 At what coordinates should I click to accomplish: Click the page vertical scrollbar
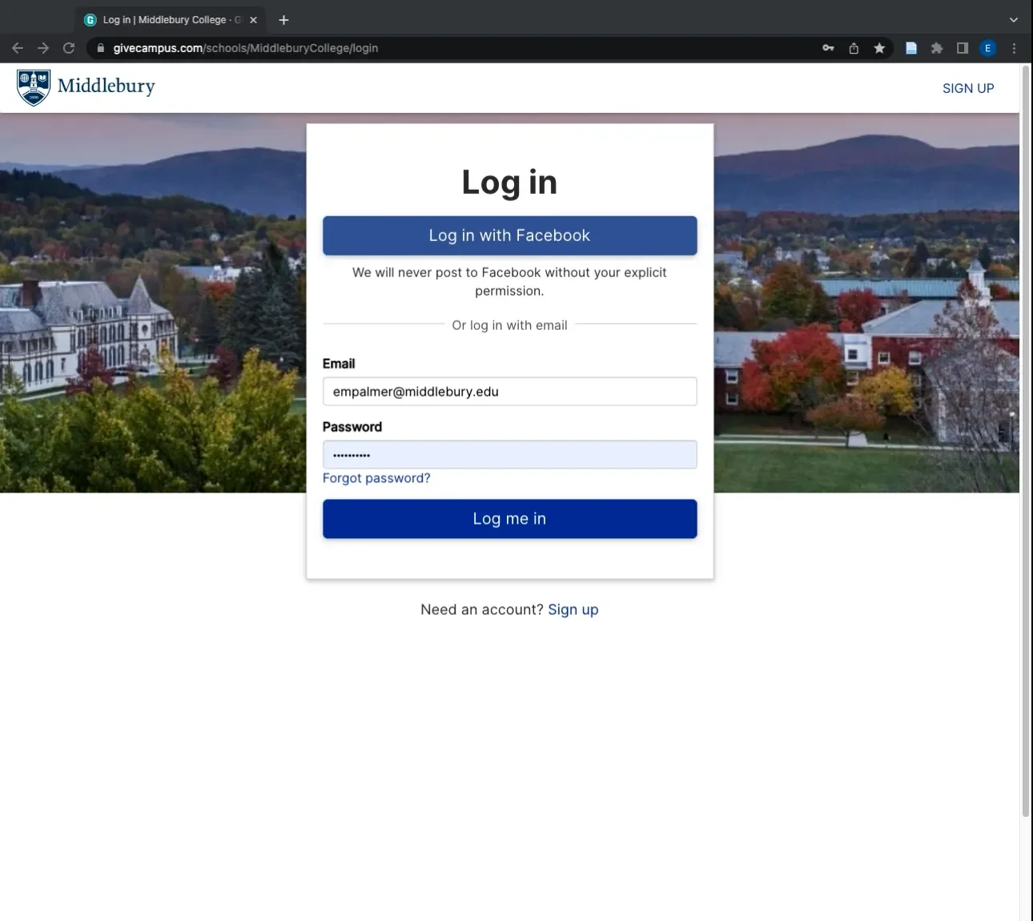coord(1026,440)
